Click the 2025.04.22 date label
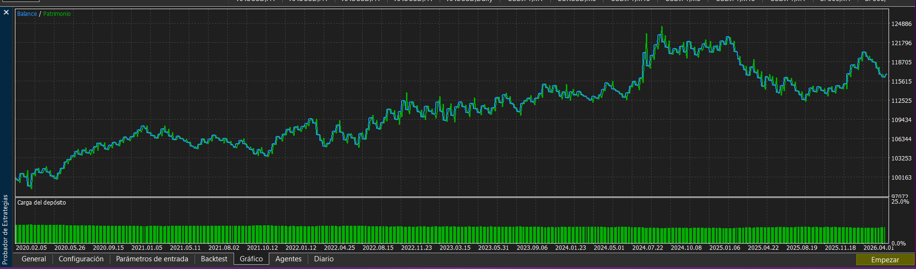This screenshot has height=269, width=916. click(x=763, y=248)
